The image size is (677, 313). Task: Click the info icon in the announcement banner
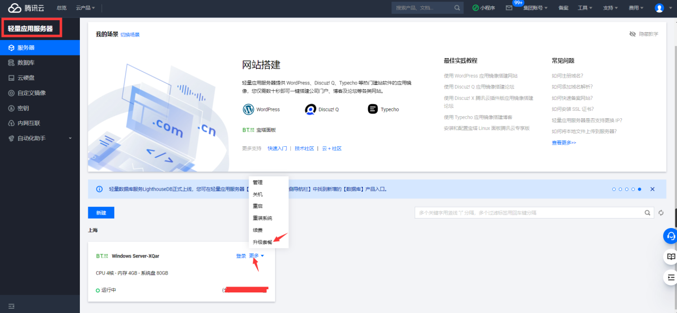pos(99,189)
